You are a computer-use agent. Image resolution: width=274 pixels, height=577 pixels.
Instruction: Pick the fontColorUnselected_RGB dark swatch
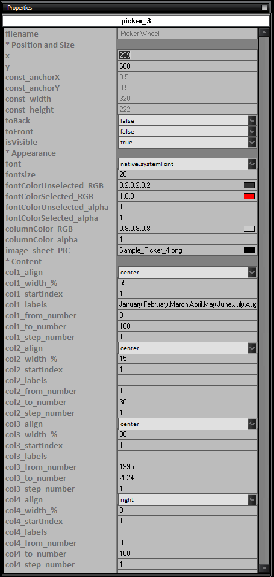point(249,185)
